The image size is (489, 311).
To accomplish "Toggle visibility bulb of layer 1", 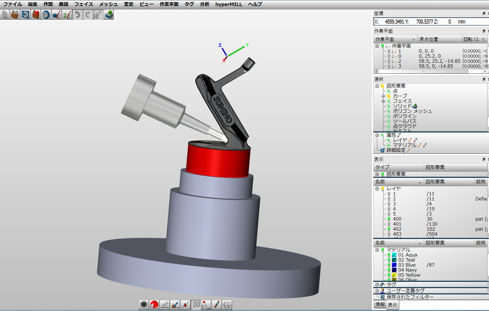I will [389, 194].
